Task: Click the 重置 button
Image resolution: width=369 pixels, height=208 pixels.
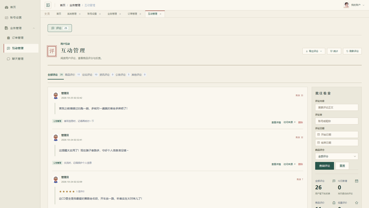Action: click(x=342, y=166)
